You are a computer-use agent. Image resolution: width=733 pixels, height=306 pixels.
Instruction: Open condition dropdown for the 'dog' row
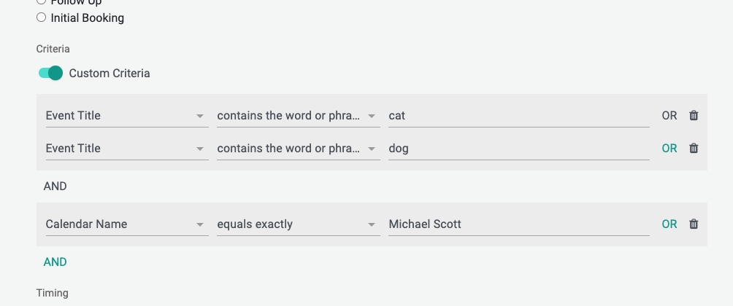pos(299,149)
